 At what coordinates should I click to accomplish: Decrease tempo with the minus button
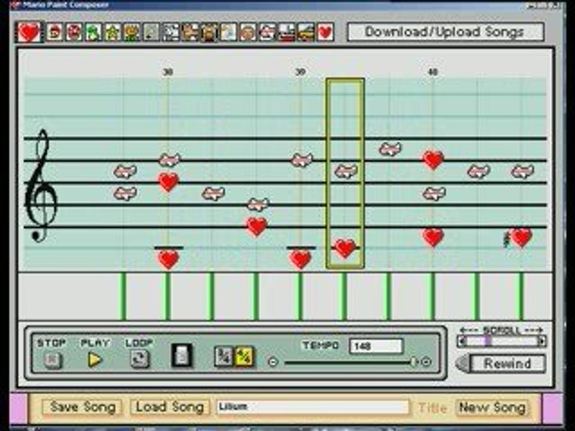pos(273,362)
